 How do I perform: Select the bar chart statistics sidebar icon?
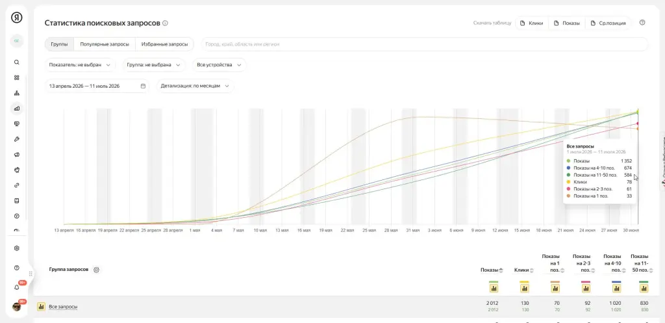click(x=16, y=109)
